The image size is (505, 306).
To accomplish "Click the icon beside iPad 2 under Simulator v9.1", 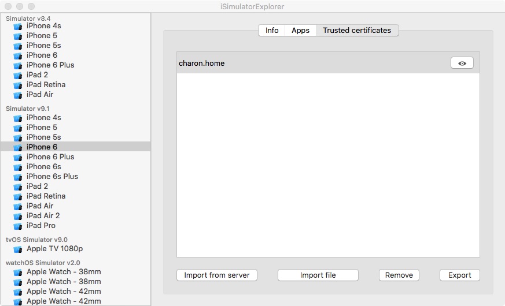I will 18,186.
